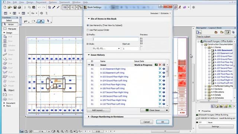Expand A-3 Sections subset in Navigator

coord(206,89)
